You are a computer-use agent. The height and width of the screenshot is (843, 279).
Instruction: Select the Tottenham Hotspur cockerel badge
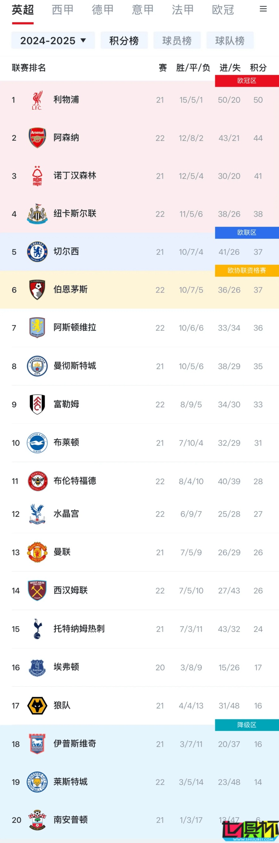tap(37, 629)
